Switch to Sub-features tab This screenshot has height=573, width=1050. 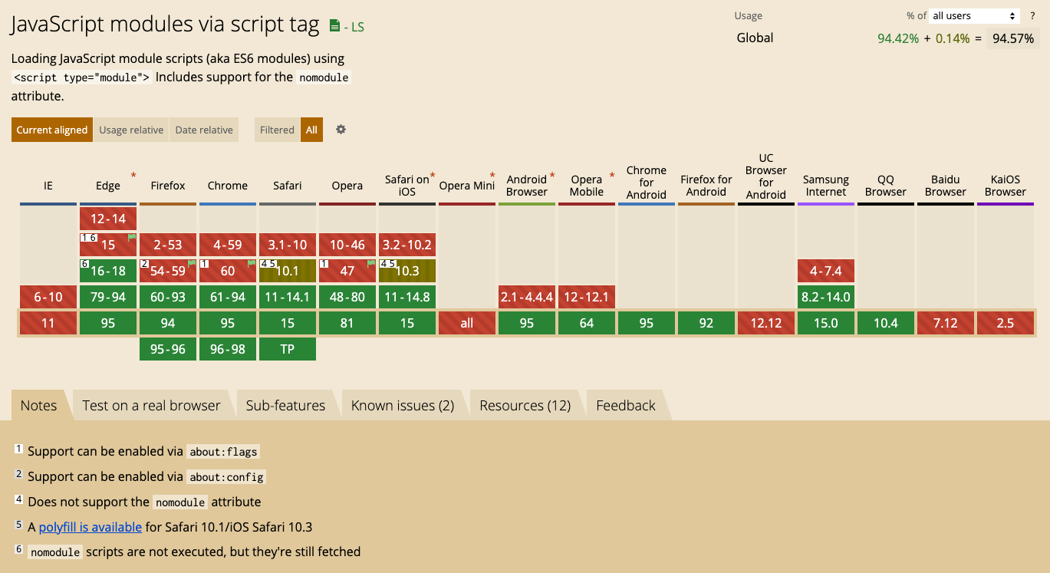point(285,405)
